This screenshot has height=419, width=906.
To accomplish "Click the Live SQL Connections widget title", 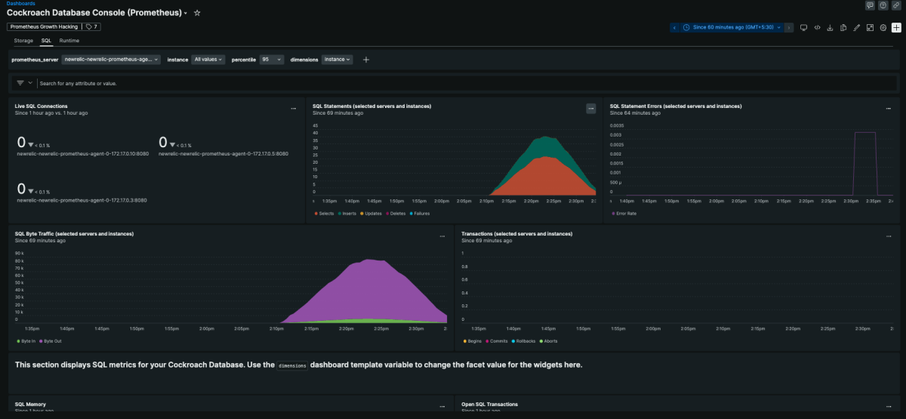I will [42, 106].
